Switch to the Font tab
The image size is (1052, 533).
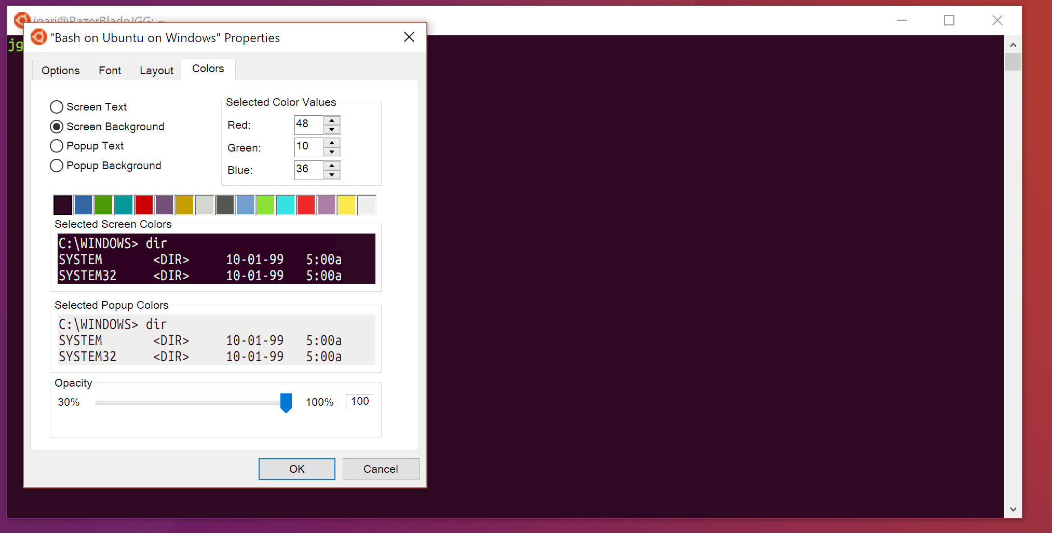pos(110,70)
